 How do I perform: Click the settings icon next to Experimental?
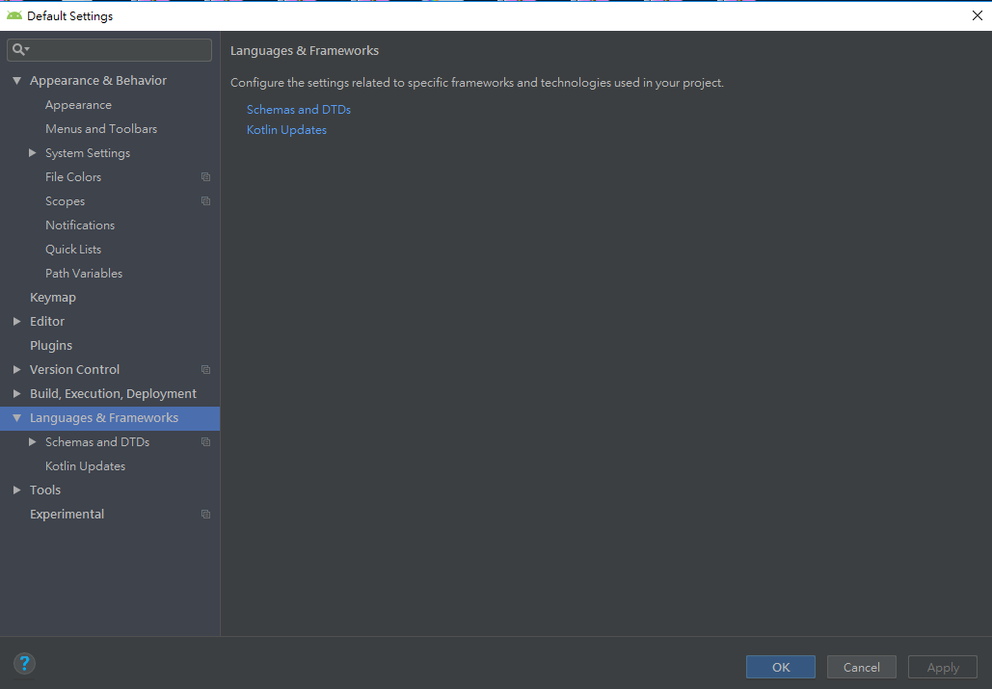pyautogui.click(x=204, y=514)
